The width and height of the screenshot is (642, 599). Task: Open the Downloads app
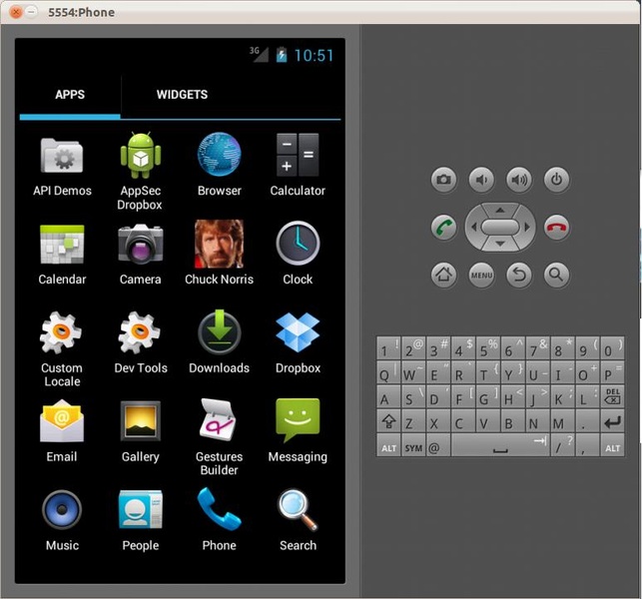(x=219, y=342)
